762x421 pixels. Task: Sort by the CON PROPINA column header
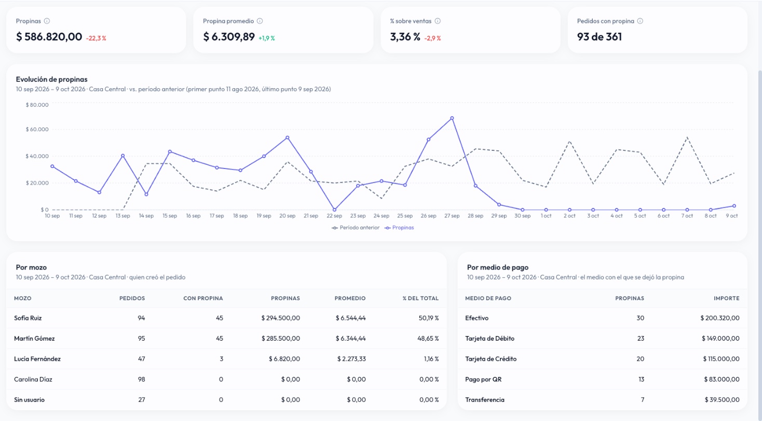[203, 299]
